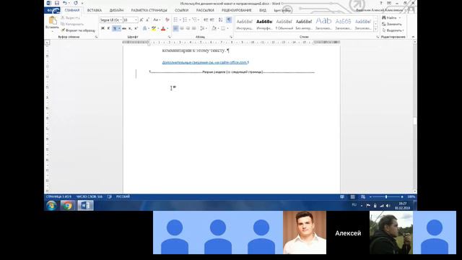
Task: Open the font name dropdown (Segoe UI)
Action: 121,20
